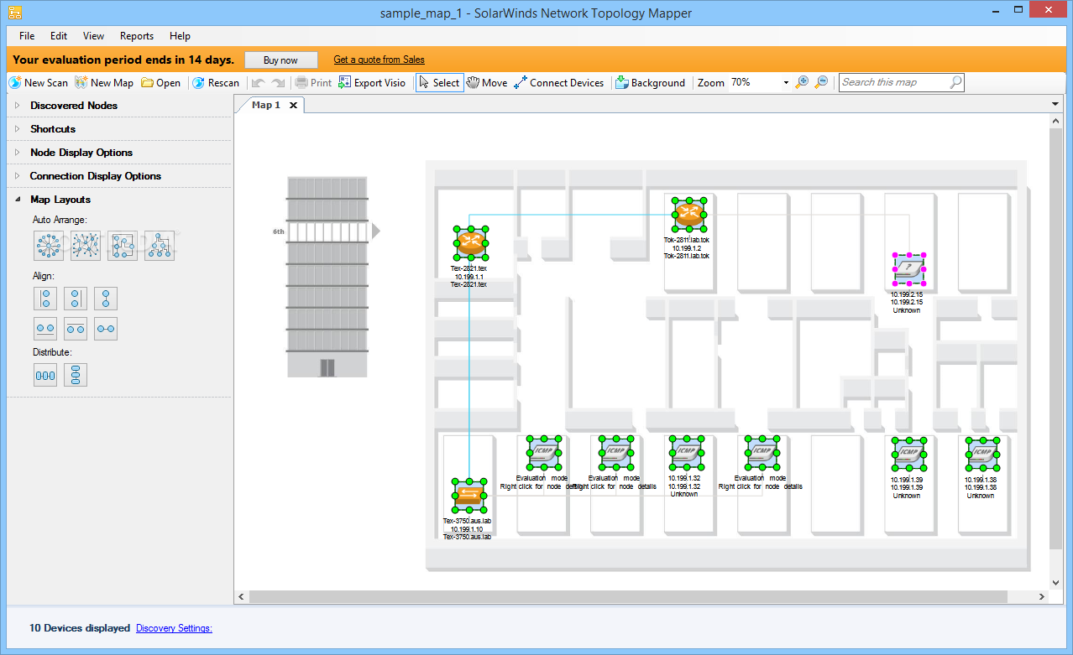This screenshot has height=655, width=1073.
Task: Close the Map 1 tab
Action: point(293,105)
